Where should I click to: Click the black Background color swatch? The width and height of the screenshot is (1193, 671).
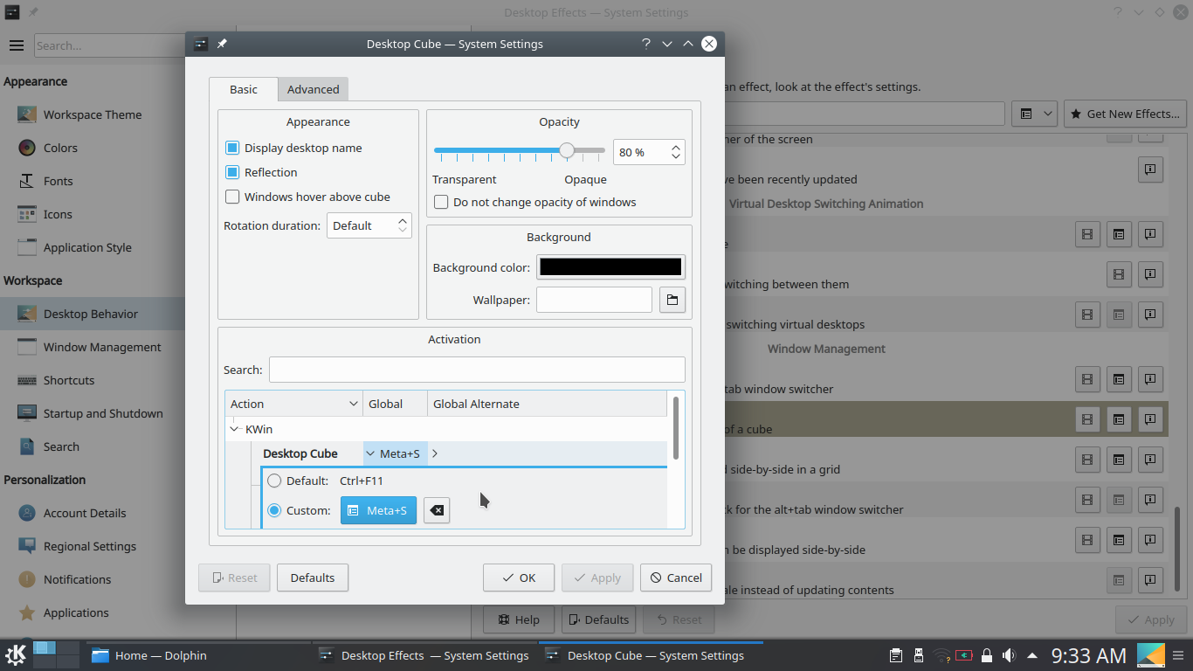[610, 267]
